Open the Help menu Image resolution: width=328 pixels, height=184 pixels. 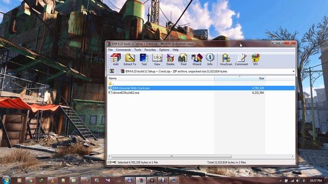pyautogui.click(x=175, y=50)
